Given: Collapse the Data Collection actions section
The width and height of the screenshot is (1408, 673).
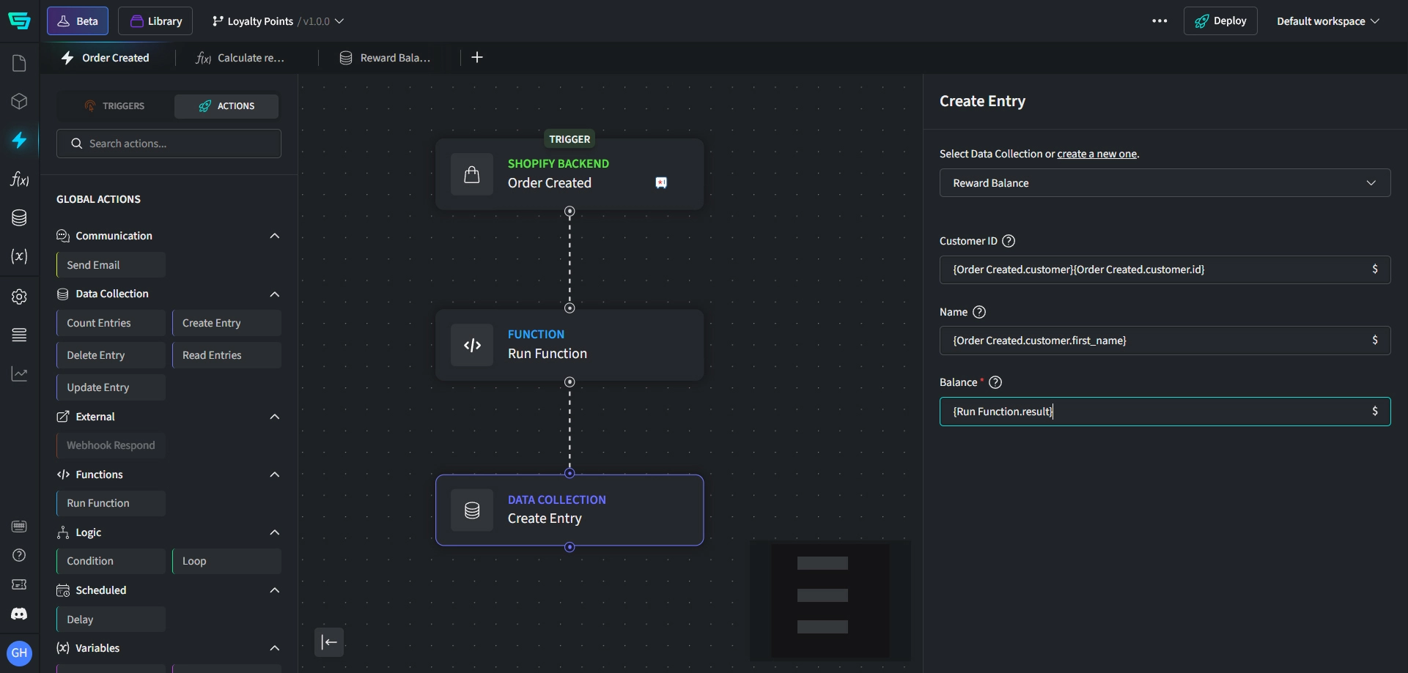Looking at the screenshot, I should [x=275, y=294].
